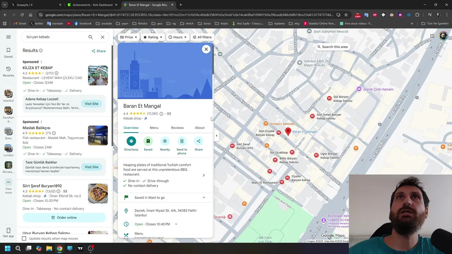This screenshot has width=452, height=254.
Task: Open File Explorer from the taskbar
Action: point(49,248)
